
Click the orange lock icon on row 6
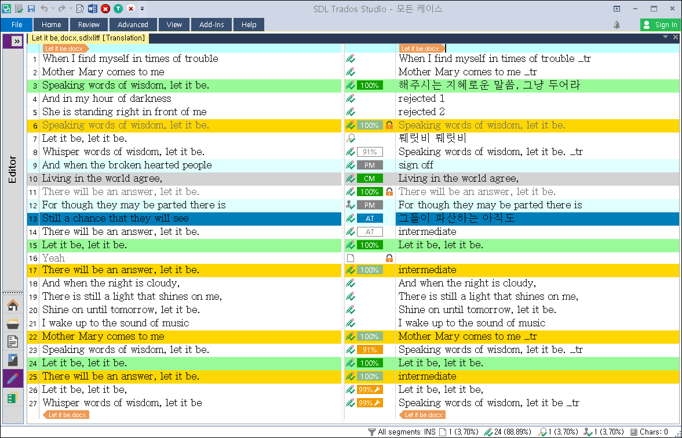[389, 125]
